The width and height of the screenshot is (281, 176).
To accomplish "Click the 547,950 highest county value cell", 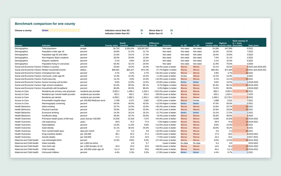I will pyautogui.click(x=228, y=49).
